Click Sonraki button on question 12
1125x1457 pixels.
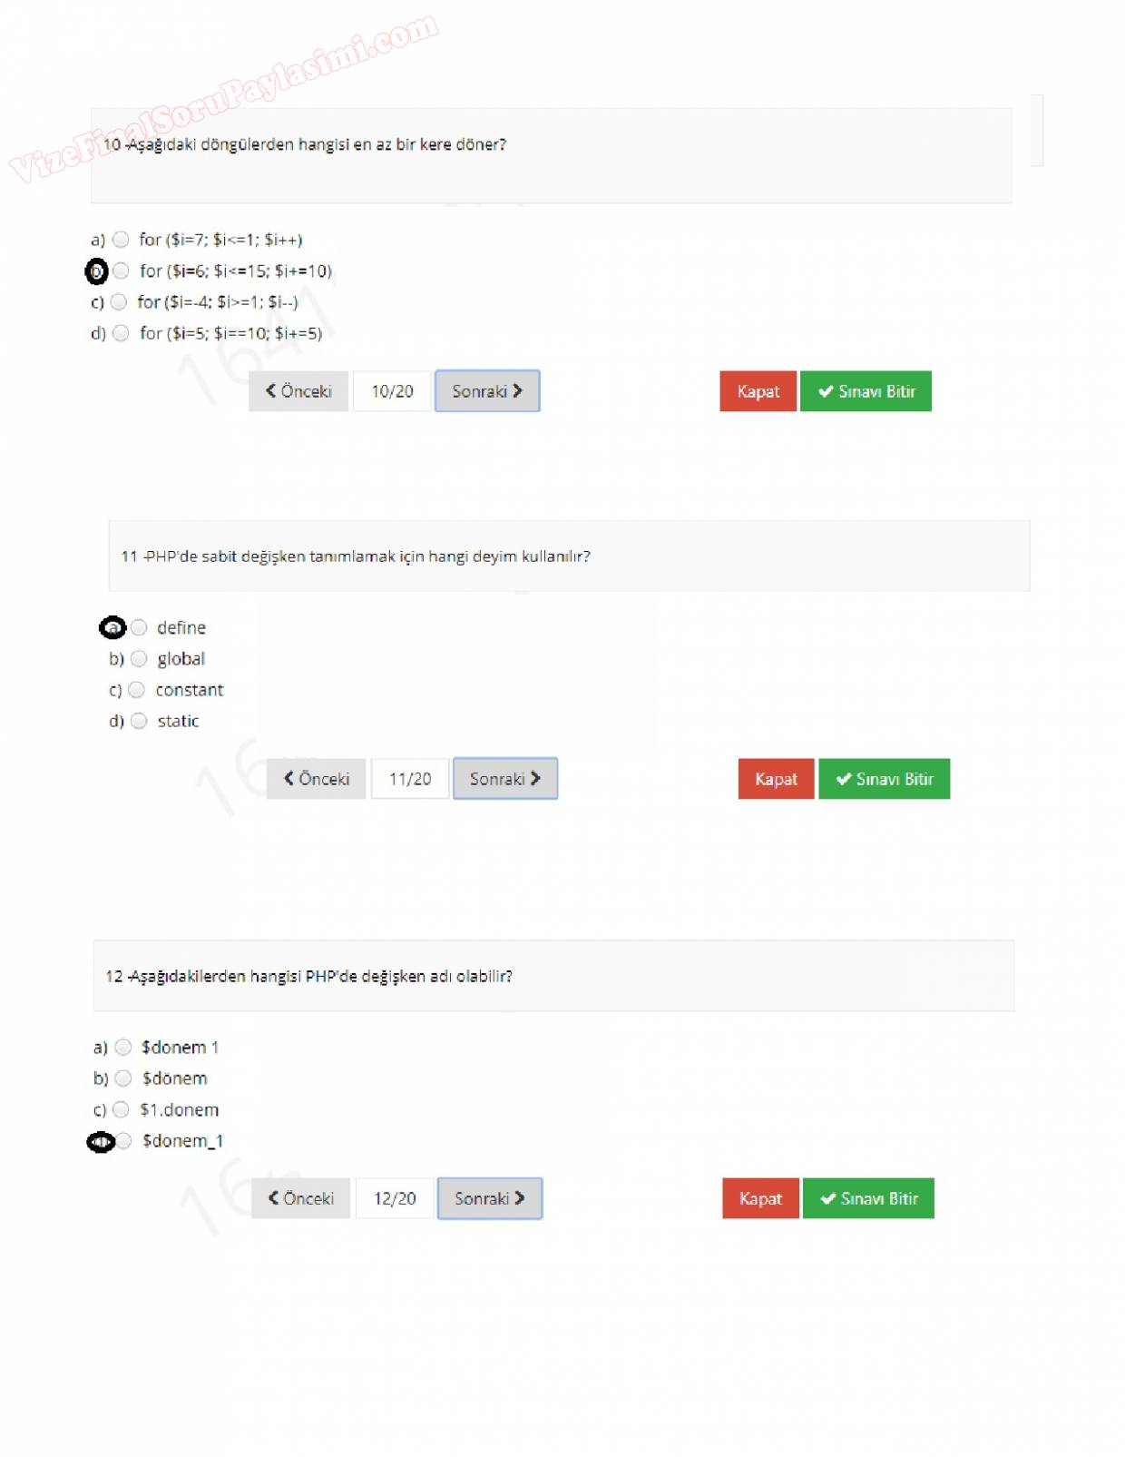point(490,1198)
